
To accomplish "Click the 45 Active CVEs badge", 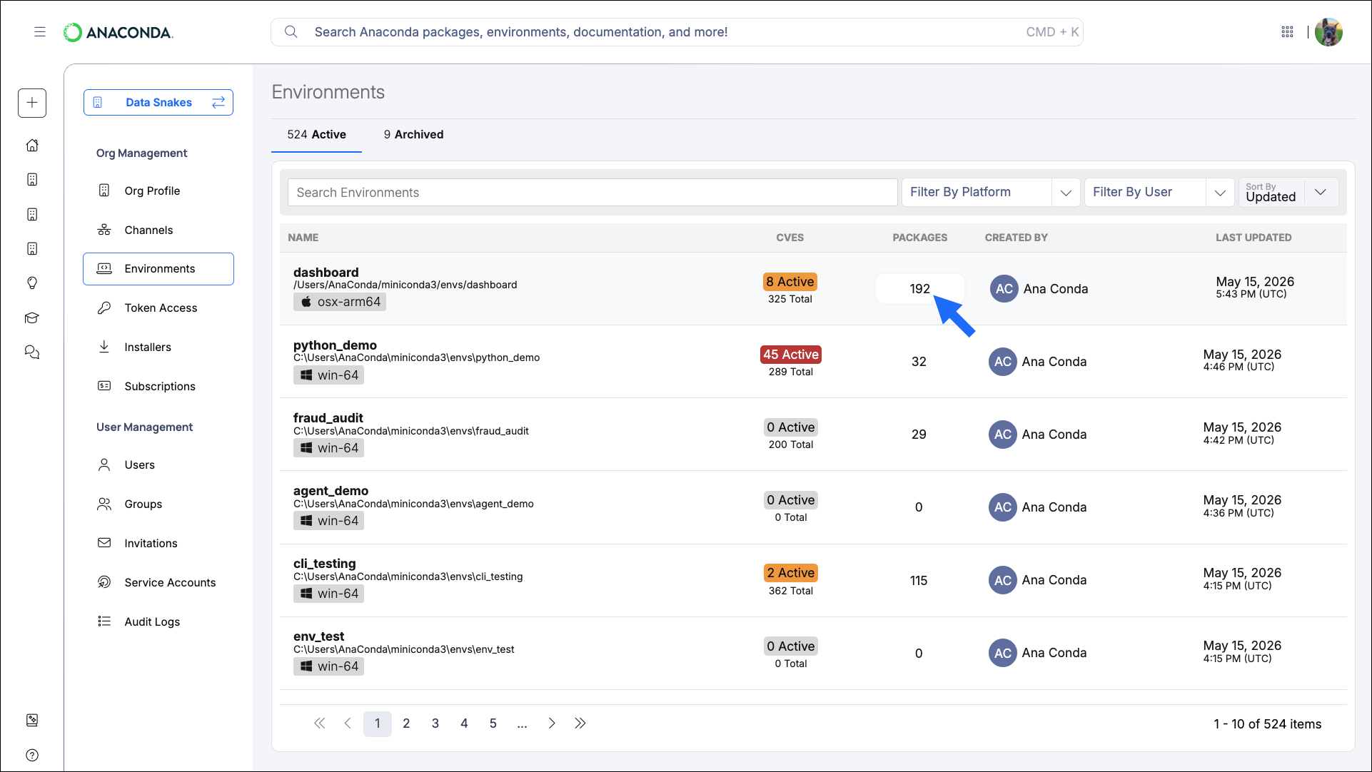I will tap(790, 355).
